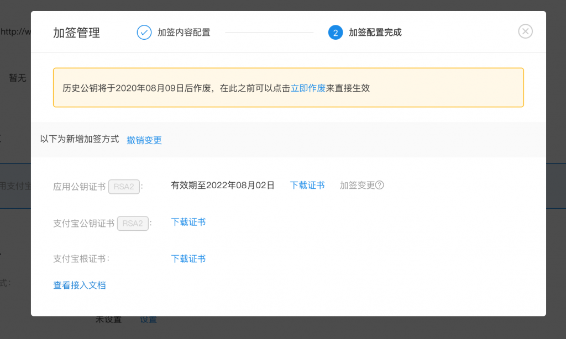Click the 加签管理 dialog title

tap(76, 33)
